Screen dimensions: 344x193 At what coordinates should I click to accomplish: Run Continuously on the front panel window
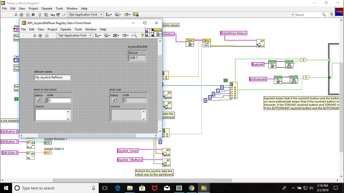[41, 35]
